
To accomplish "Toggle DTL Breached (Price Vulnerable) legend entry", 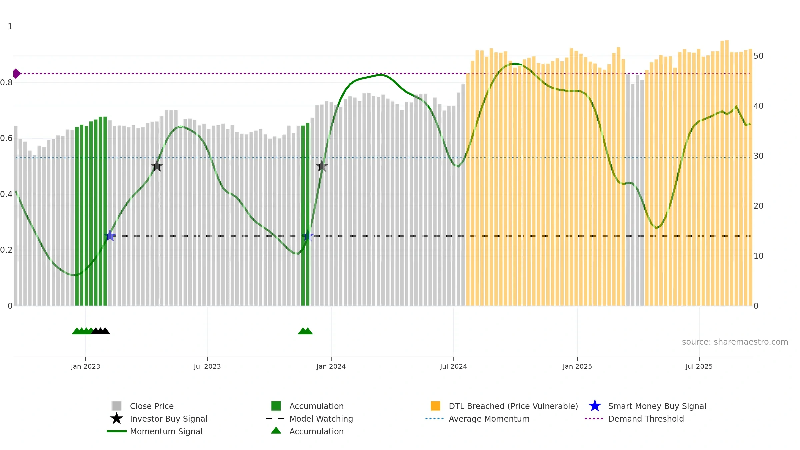I will [513, 406].
